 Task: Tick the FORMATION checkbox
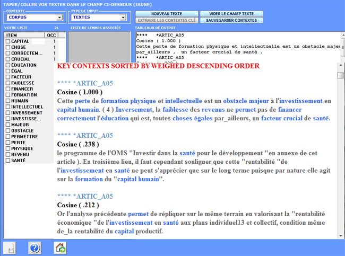pyautogui.click(x=8, y=95)
